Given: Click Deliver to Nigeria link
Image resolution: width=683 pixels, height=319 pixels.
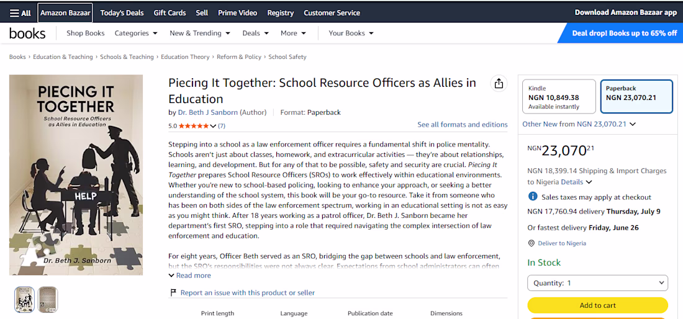Looking at the screenshot, I should point(562,243).
